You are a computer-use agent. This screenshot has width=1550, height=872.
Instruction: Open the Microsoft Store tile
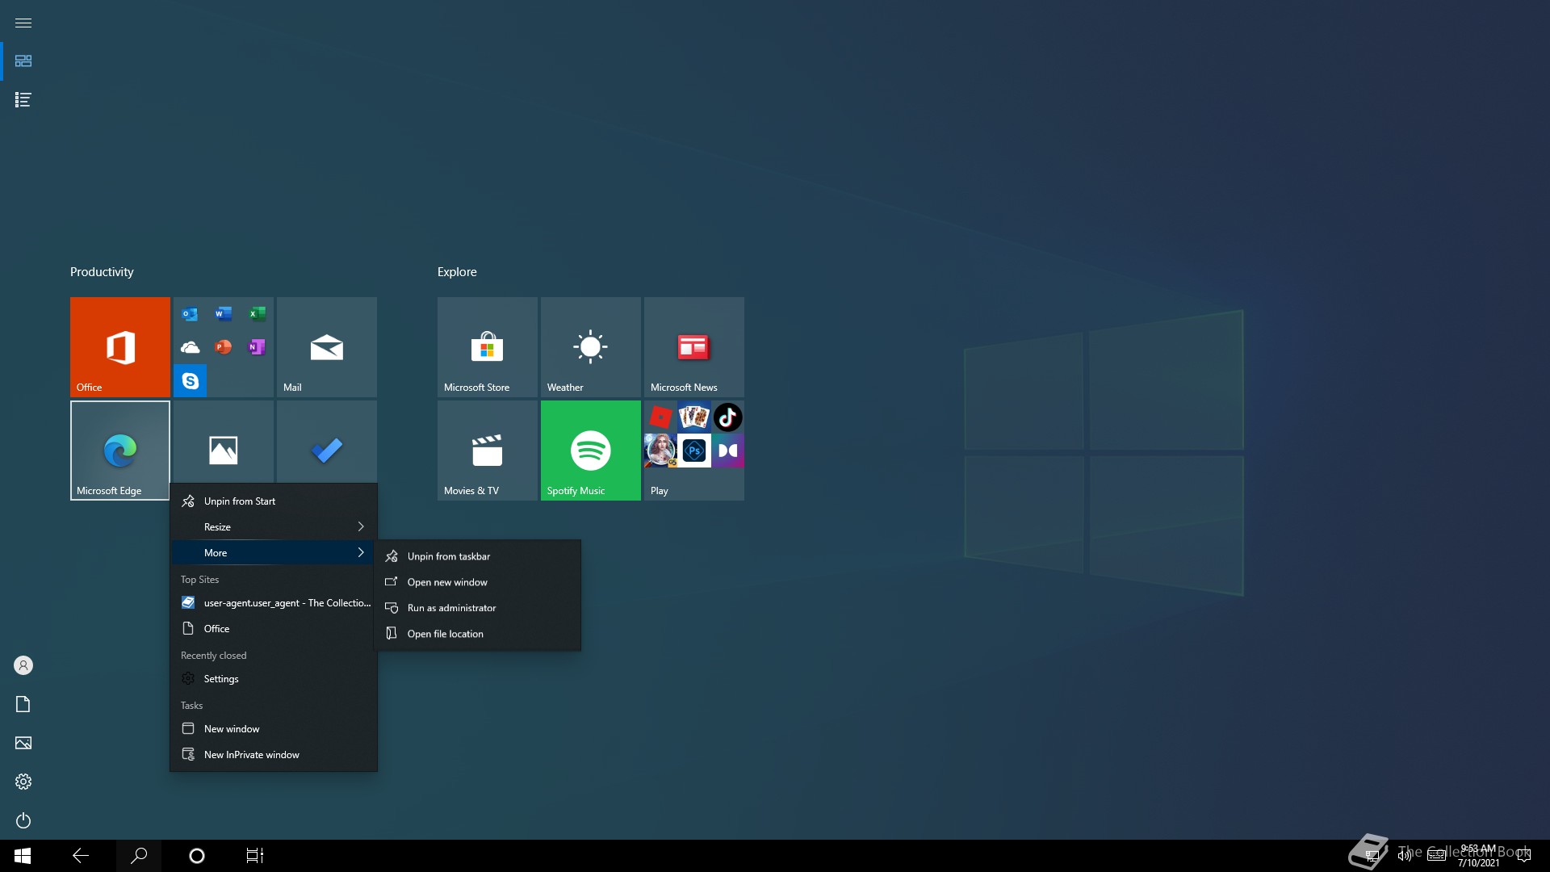tap(488, 347)
